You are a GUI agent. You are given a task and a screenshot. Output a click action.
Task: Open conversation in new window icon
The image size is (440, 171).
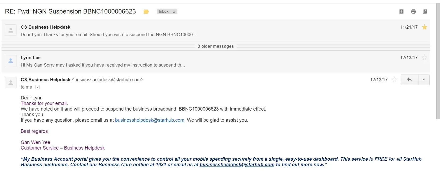tap(425, 11)
